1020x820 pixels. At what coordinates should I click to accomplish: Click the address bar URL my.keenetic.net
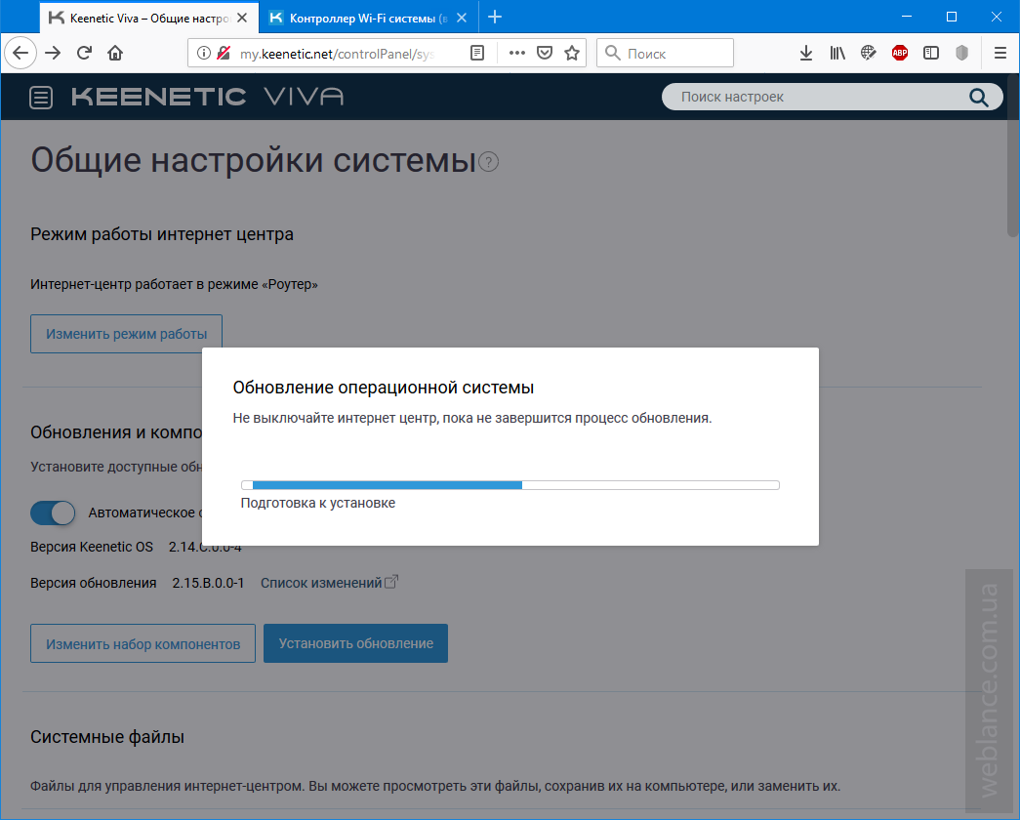tap(337, 54)
